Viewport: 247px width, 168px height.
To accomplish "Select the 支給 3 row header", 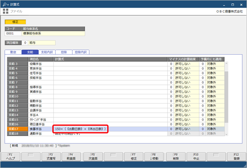I will point(17,64).
